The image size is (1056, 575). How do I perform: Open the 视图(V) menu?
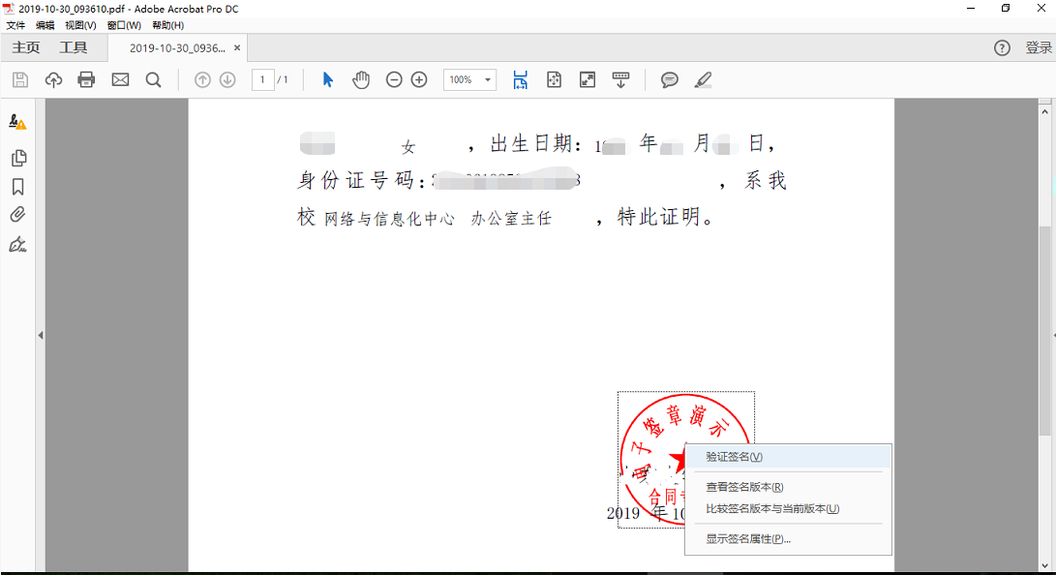[80, 25]
